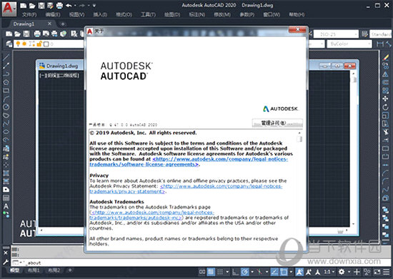Select the Move tool in modify toolbar
393x279 pixels.
(x=385, y=99)
